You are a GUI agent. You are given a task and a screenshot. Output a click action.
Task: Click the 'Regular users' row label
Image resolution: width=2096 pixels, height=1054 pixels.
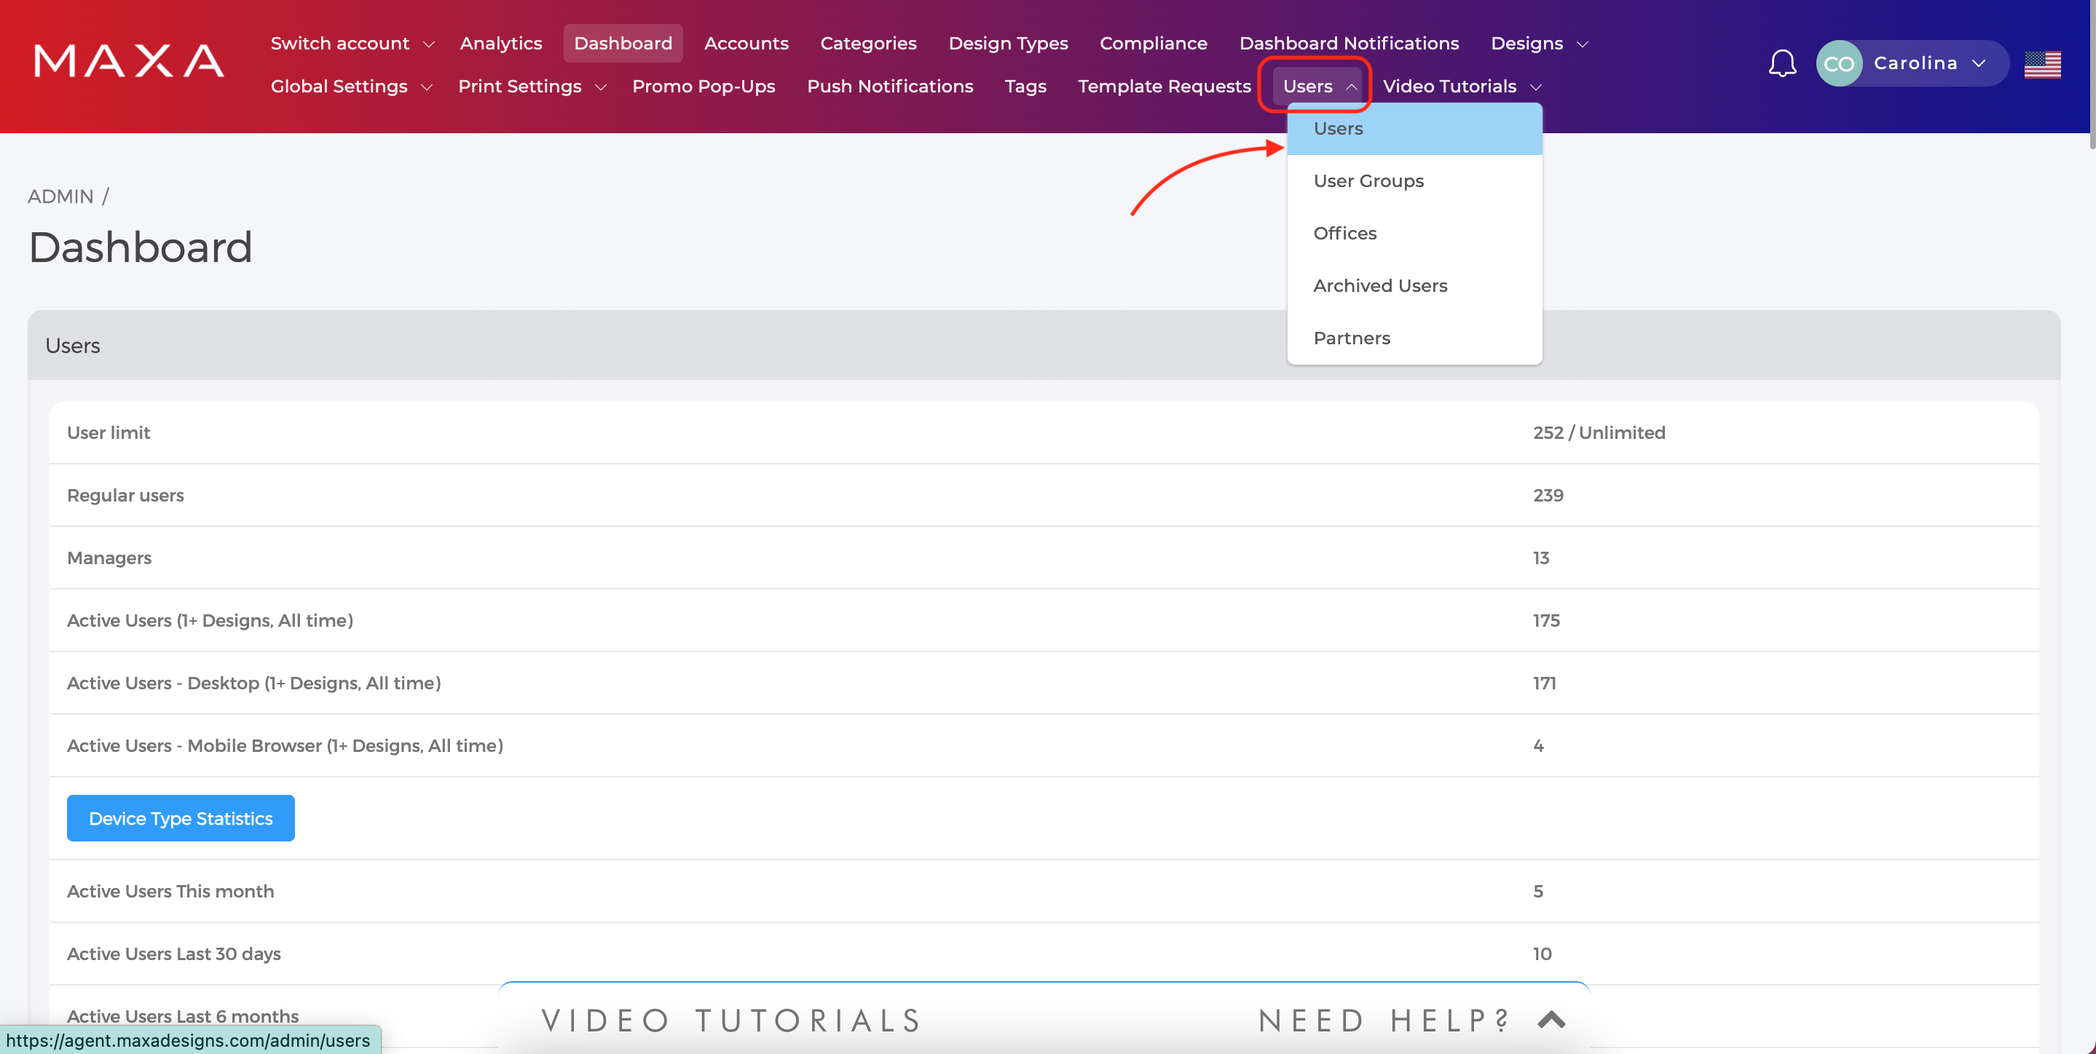(x=125, y=495)
